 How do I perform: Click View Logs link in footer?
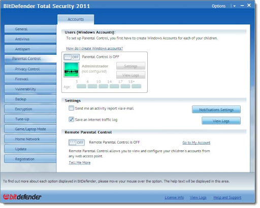click(198, 197)
